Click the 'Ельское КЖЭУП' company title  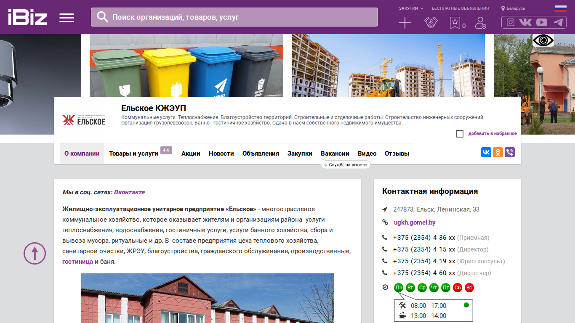click(154, 109)
